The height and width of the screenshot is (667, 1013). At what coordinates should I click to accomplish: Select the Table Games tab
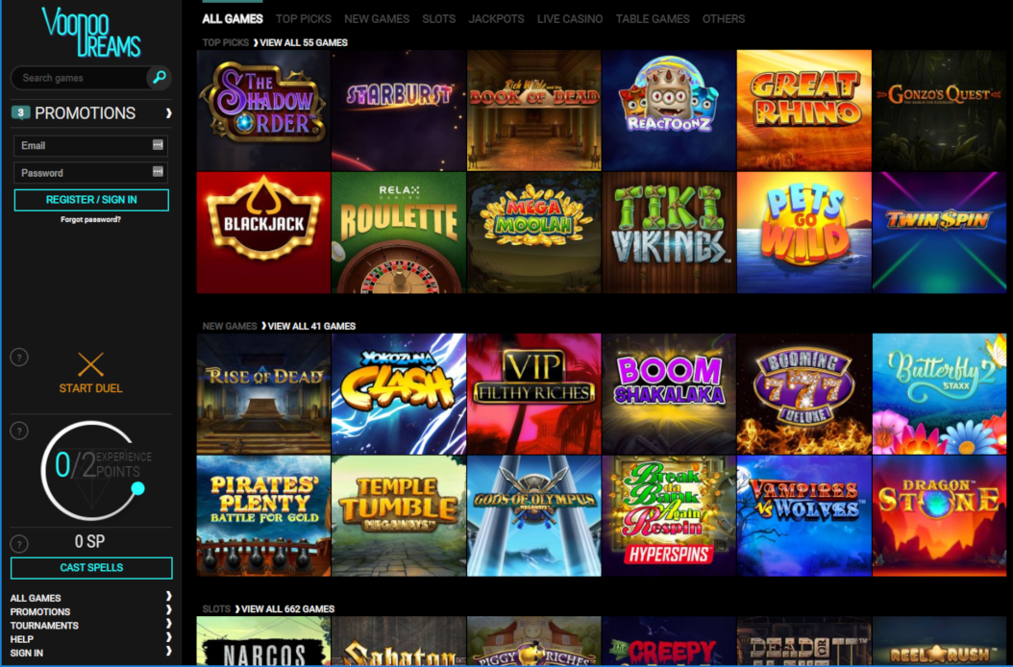pos(653,19)
